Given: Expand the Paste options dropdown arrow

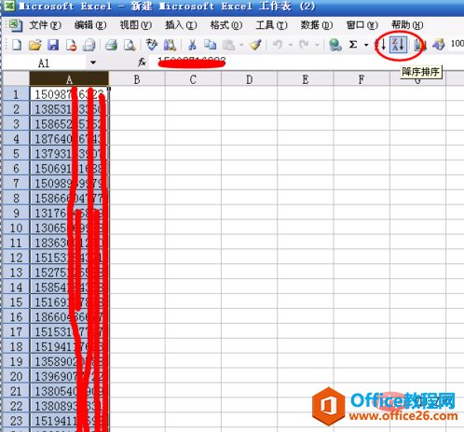Looking at the screenshot, I should pos(241,45).
